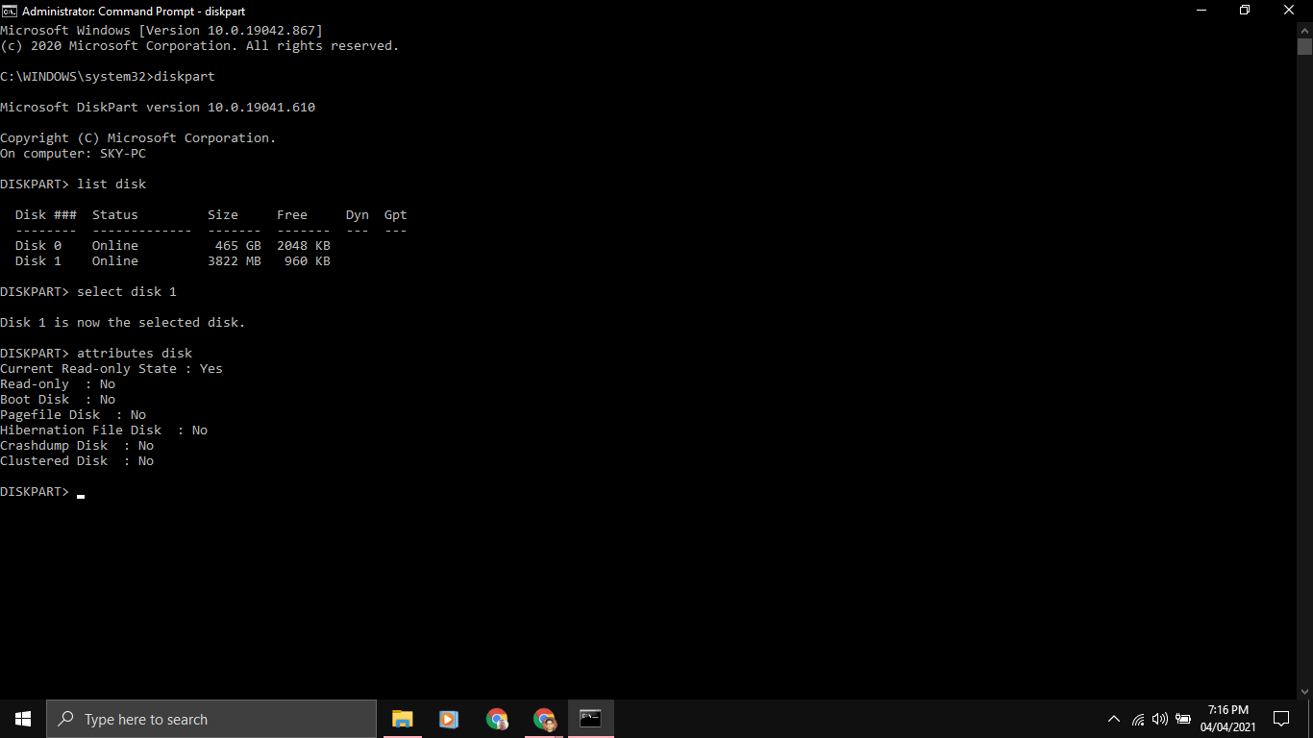Open the Wi-Fi network tray icon
This screenshot has height=738, width=1313.
(1138, 719)
